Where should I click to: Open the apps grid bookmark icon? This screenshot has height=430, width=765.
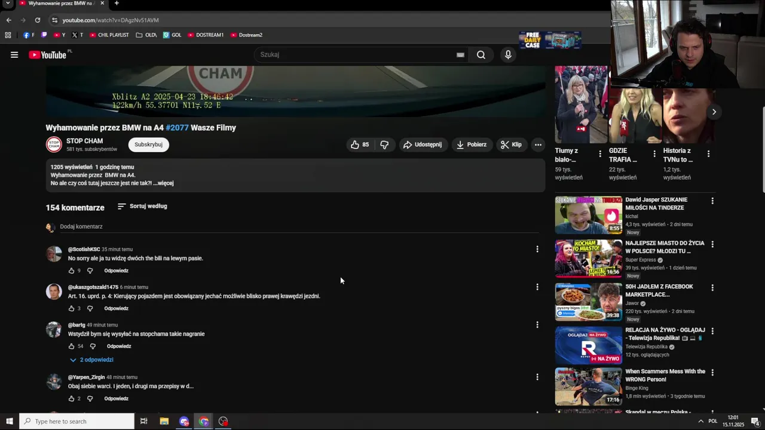pyautogui.click(x=8, y=35)
